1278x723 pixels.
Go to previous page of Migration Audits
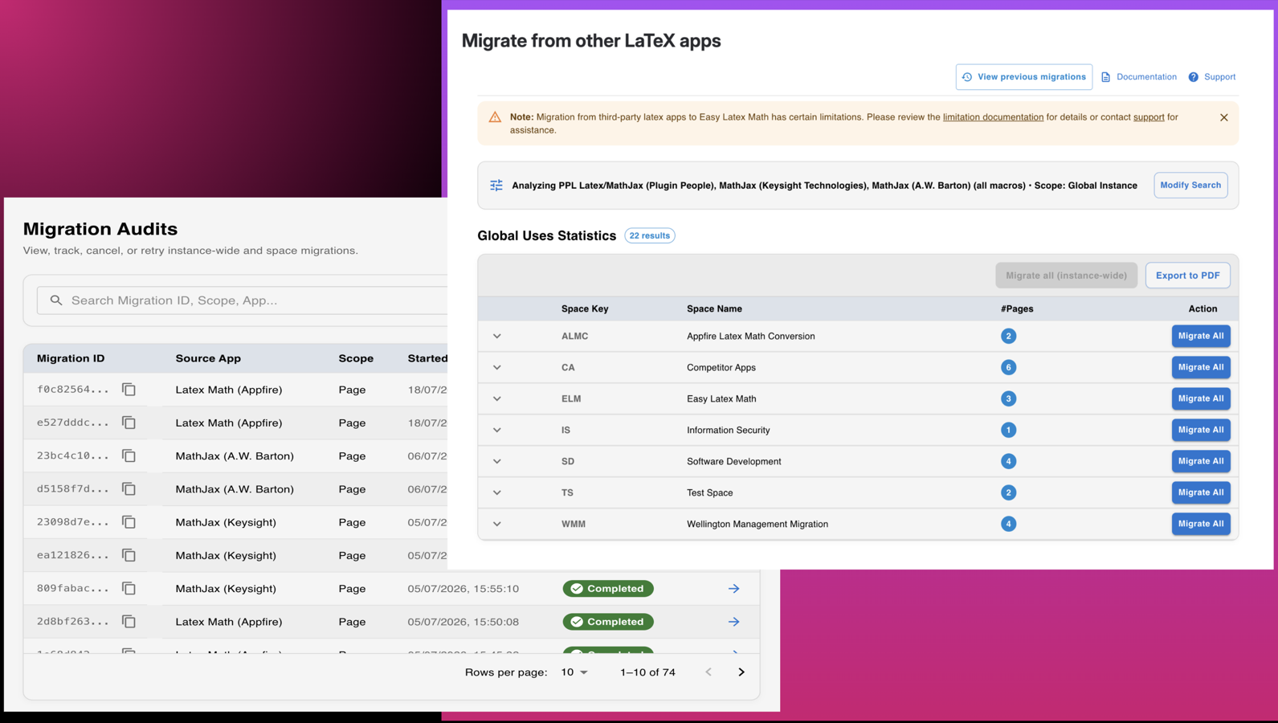708,672
